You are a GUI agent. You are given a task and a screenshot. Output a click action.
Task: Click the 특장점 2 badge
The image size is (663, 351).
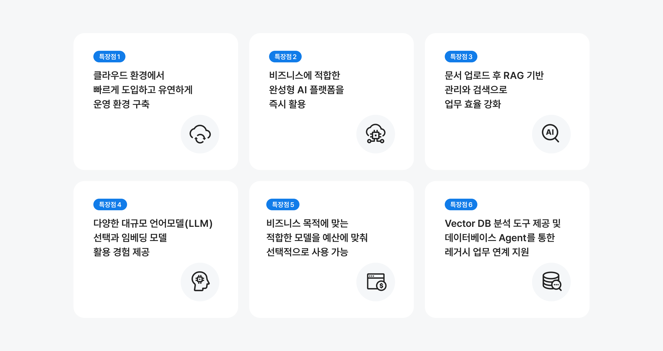[x=285, y=57]
